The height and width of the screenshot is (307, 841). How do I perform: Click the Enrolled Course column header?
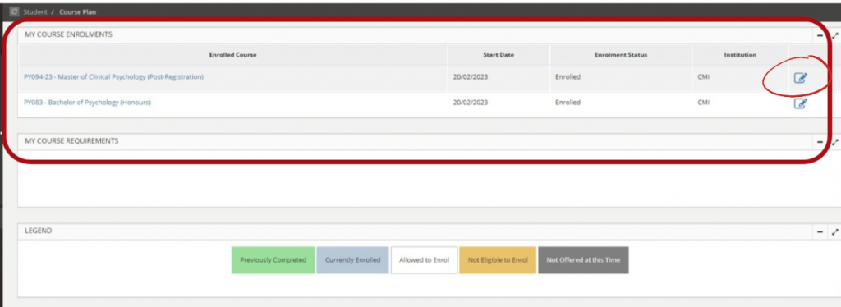[x=232, y=55]
